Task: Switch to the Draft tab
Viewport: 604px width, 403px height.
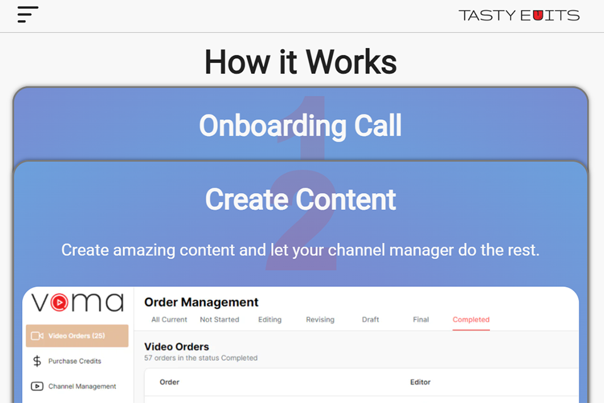Action: tap(371, 319)
